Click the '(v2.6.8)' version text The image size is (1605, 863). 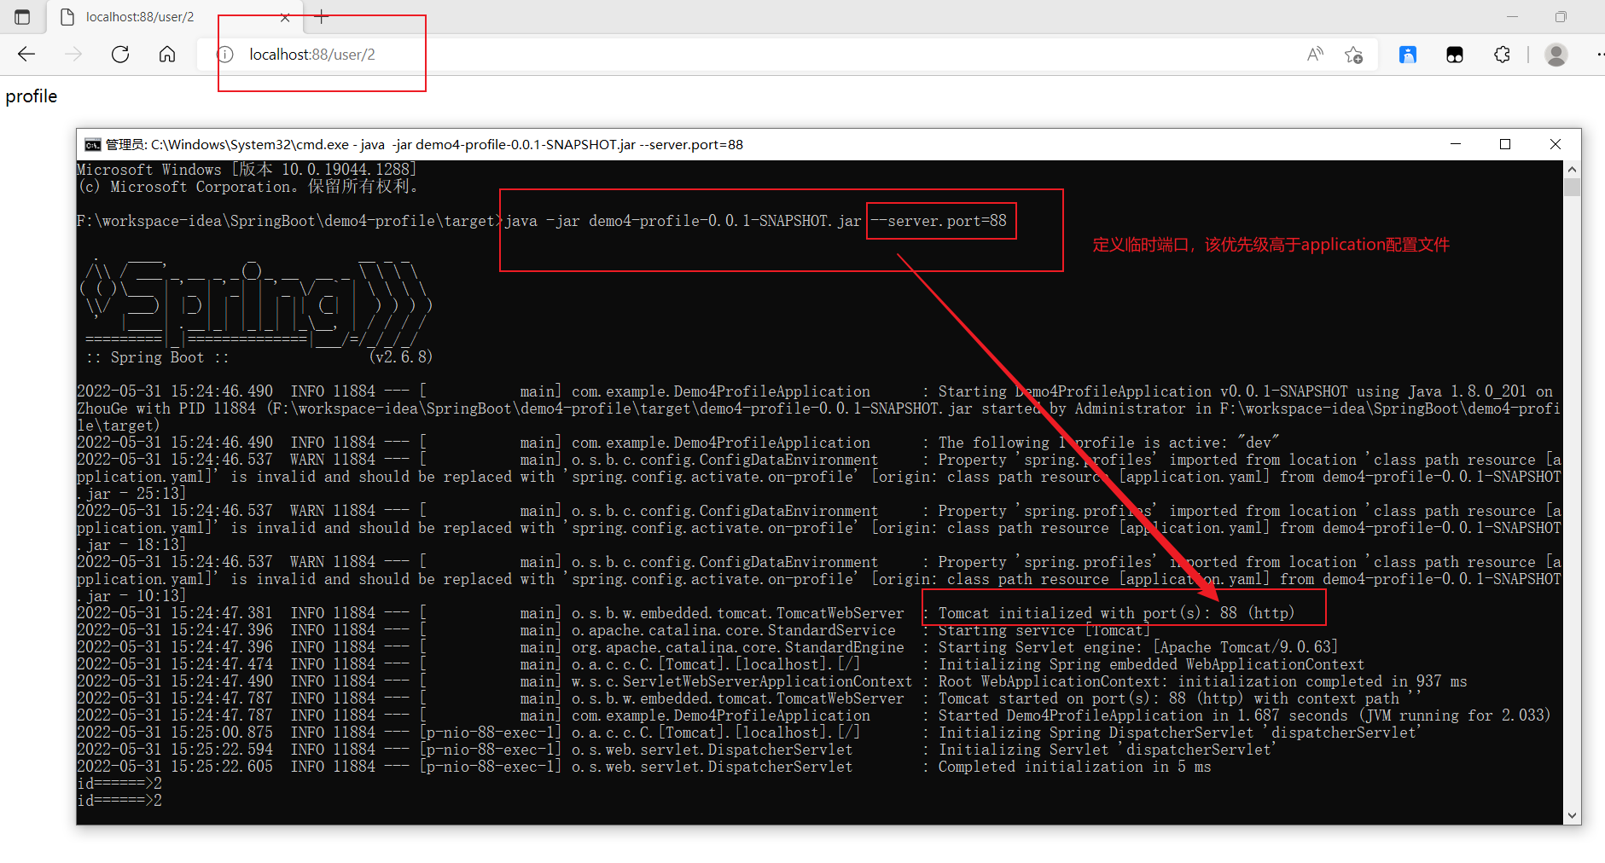click(400, 357)
